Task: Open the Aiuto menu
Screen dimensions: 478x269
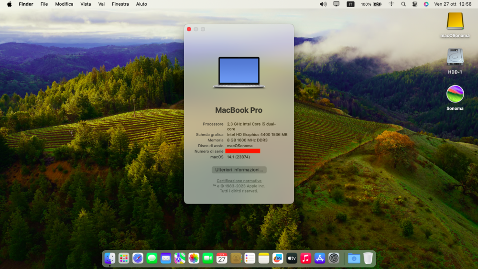Action: [x=141, y=4]
